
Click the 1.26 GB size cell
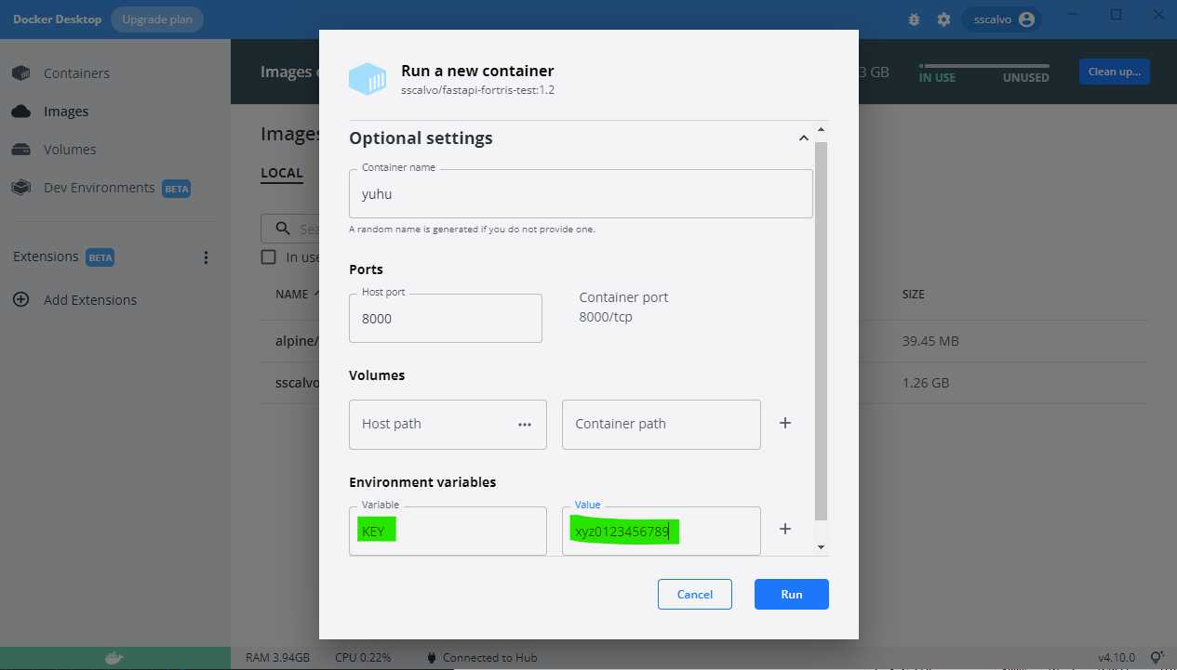click(x=927, y=383)
